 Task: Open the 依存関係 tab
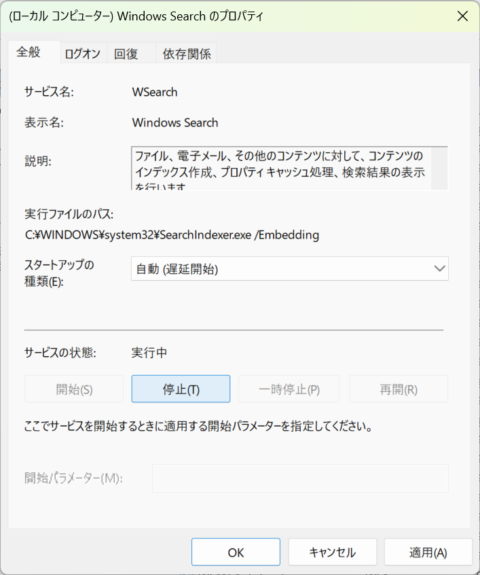coord(186,54)
